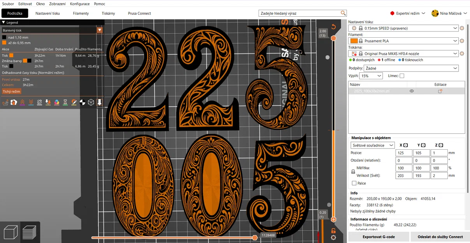Click the scale lock icon beside Měřítka
The image size is (470, 243).
tap(353, 171)
